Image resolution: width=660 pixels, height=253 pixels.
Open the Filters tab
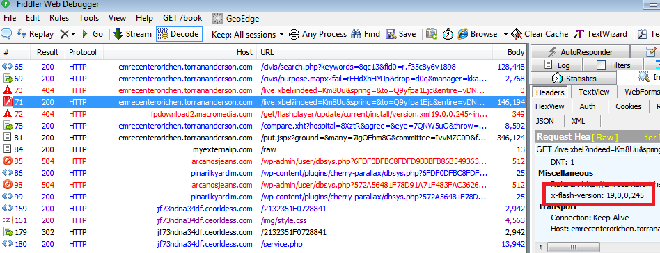pos(613,65)
